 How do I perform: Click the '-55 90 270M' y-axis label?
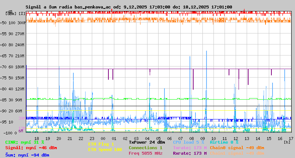(12, 34)
